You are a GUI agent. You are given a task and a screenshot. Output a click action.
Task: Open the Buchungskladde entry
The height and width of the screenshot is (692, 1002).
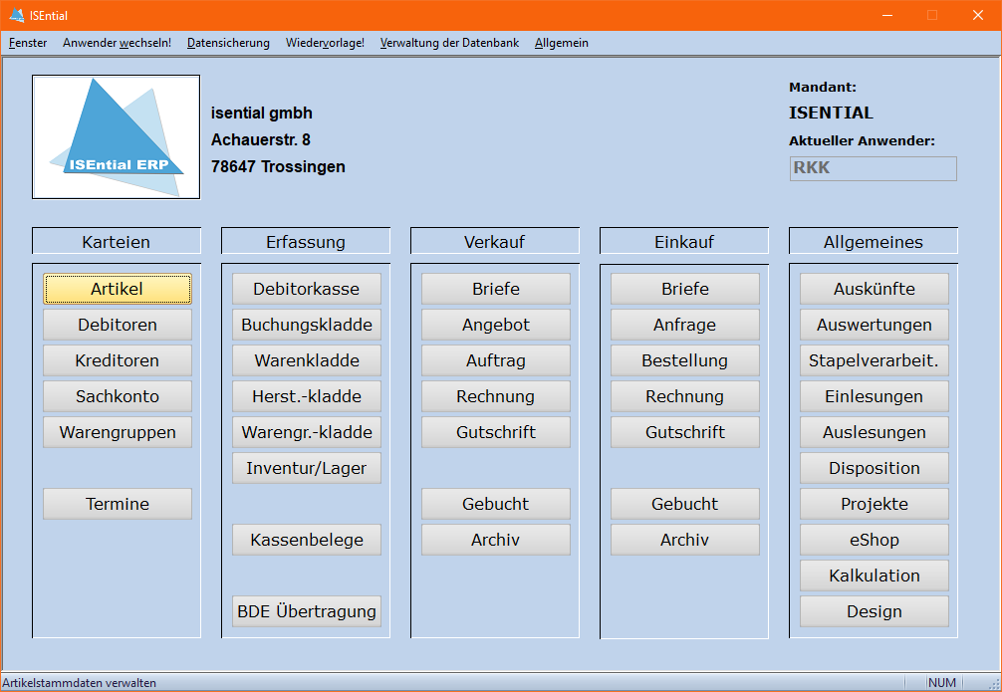(x=307, y=325)
